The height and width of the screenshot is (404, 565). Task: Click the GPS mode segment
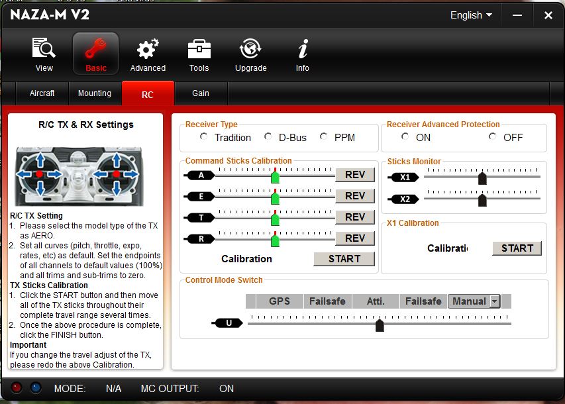[x=280, y=301]
